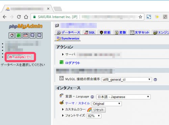Screen dimensions: 169x125
Task: Click info icon next to Language label
Action: [92, 97]
